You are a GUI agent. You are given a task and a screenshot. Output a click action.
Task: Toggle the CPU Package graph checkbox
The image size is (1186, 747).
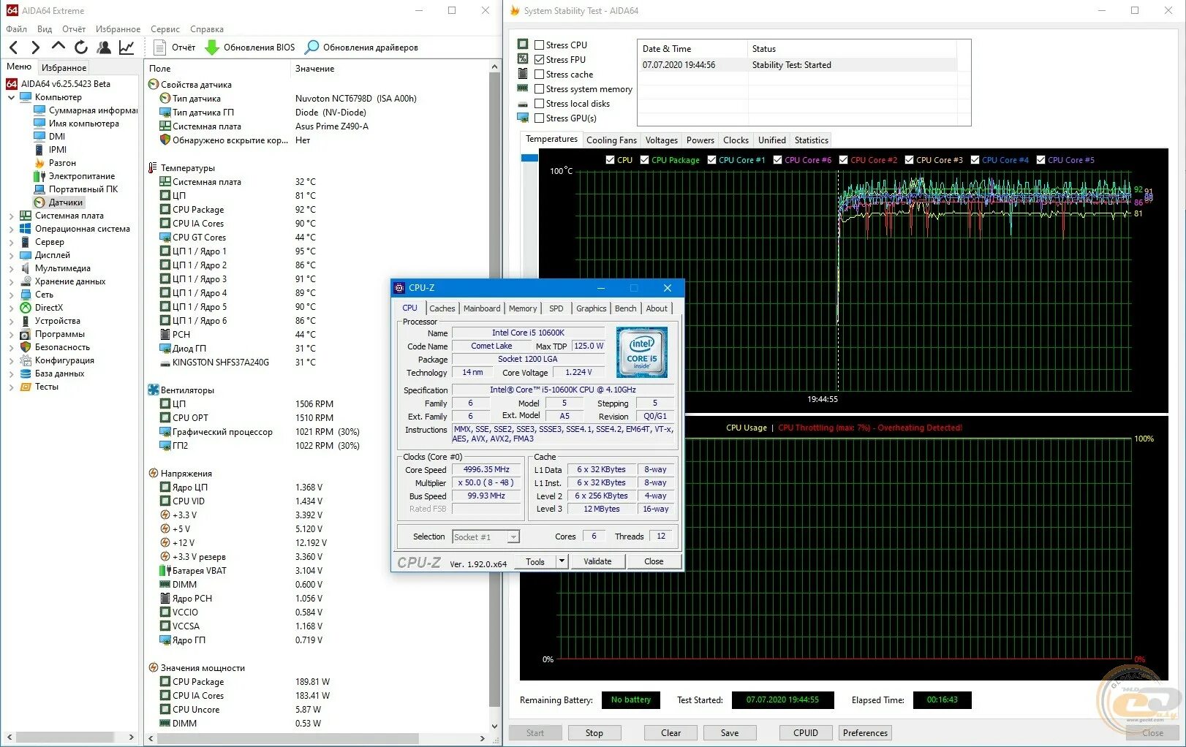pos(644,160)
